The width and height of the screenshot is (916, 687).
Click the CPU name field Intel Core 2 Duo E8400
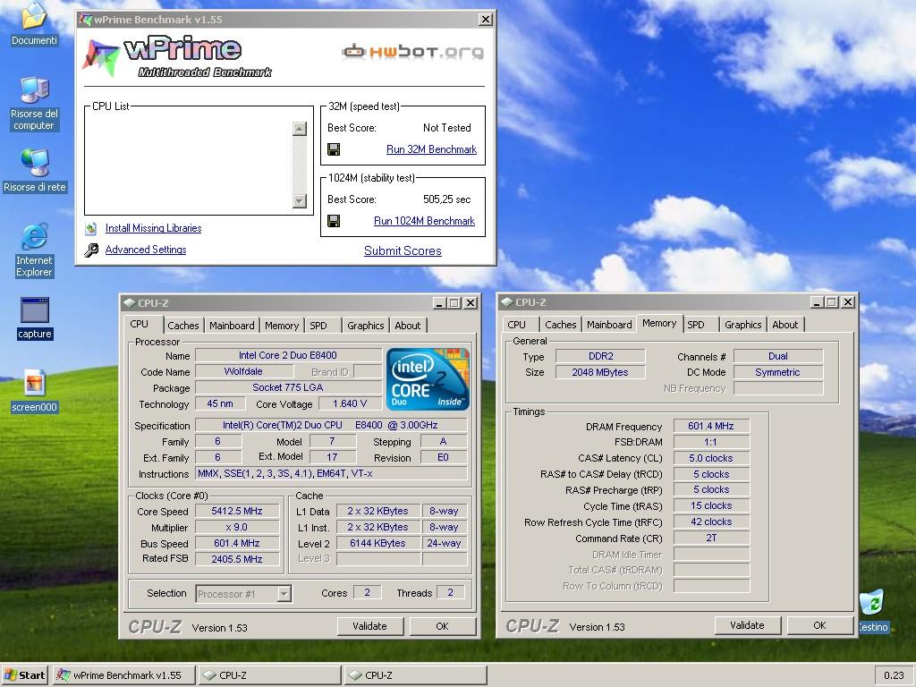coord(287,355)
